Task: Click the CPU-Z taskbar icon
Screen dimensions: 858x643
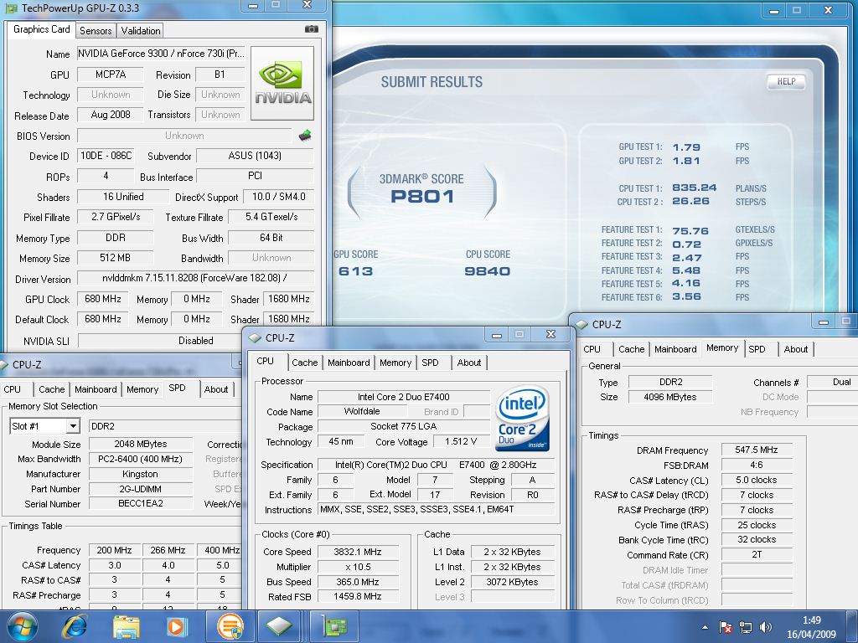Action: (280, 626)
